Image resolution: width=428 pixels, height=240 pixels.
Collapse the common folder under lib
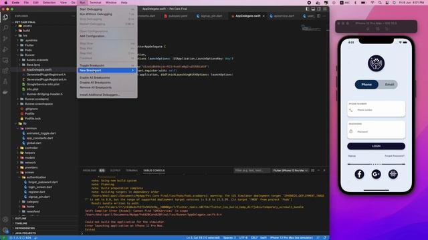pyautogui.click(x=31, y=129)
